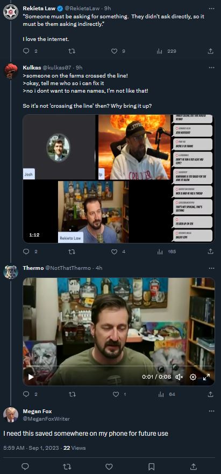
Task: Play the Thermo video
Action: [31, 377]
